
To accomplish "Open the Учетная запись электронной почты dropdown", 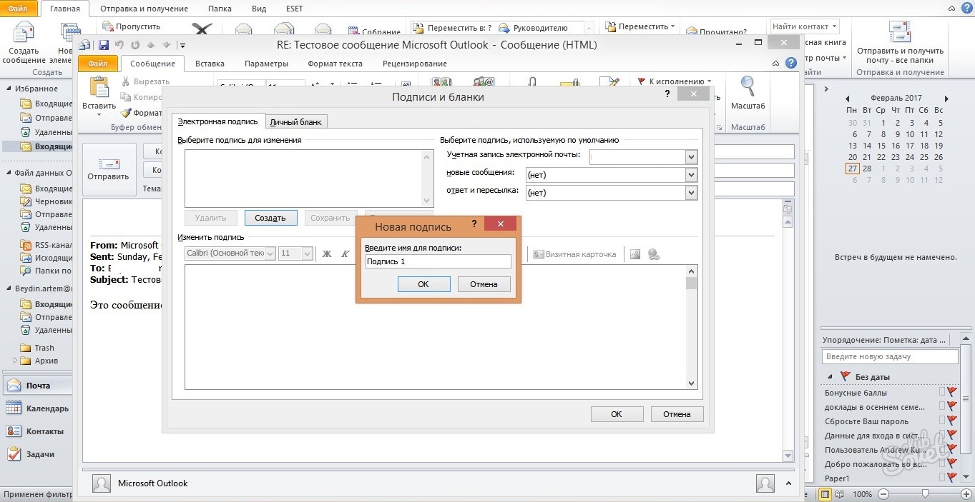I will pos(691,157).
